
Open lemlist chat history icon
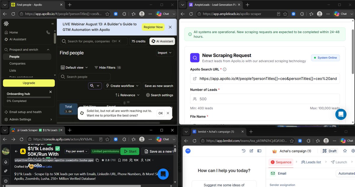tap(243, 151)
